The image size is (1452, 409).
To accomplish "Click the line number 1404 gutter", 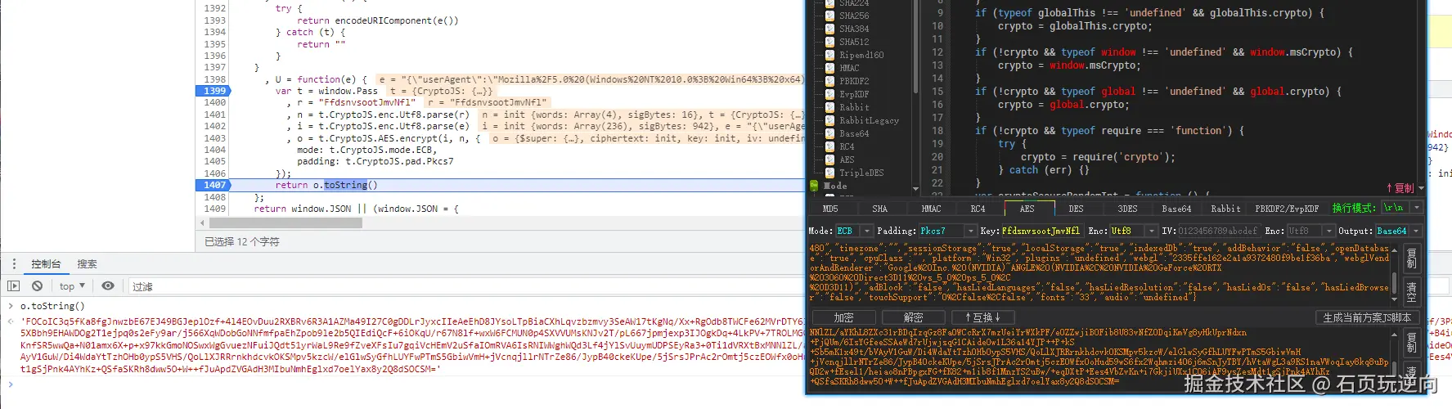I will [x=215, y=150].
